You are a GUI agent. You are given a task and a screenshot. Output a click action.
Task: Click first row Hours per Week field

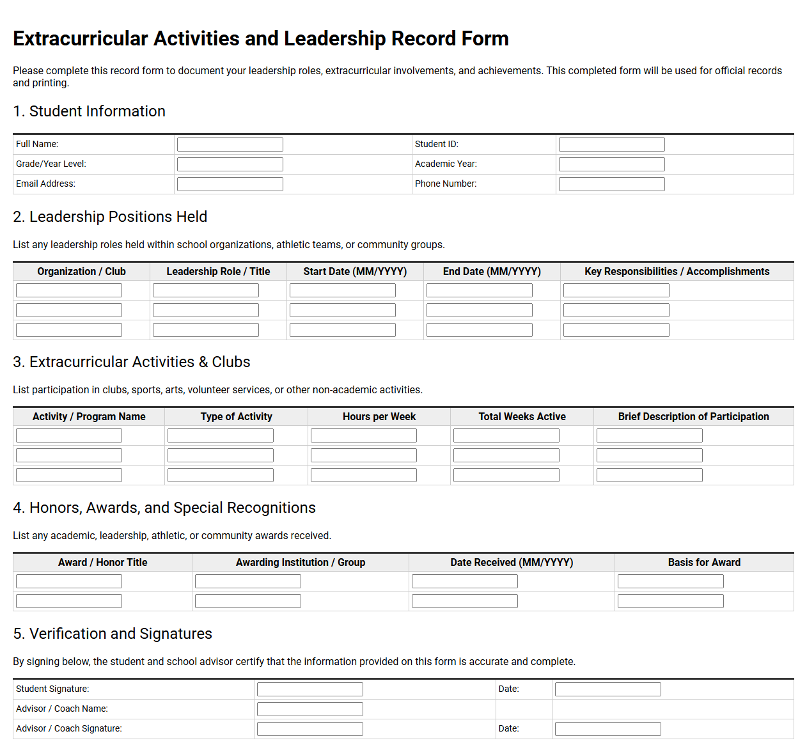[364, 435]
